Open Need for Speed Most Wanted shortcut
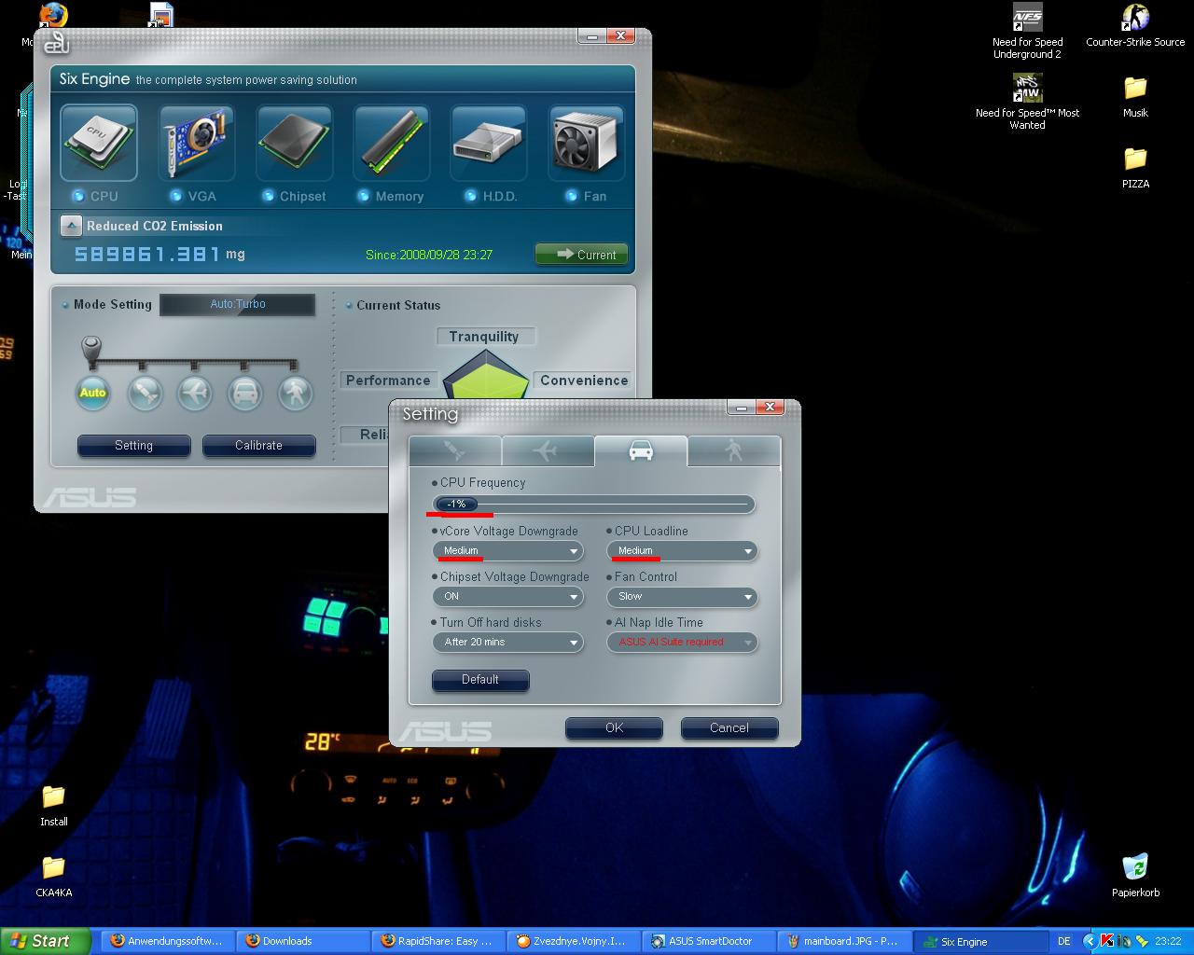The height and width of the screenshot is (955, 1194). pos(1027,103)
